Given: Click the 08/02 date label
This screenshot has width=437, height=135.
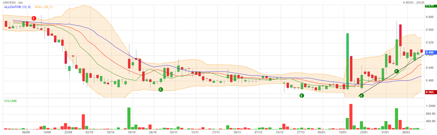Looking at the screenshot, I should (406, 133).
